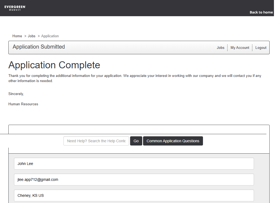
Task: Click the John Lee name field
Action: 134,164
